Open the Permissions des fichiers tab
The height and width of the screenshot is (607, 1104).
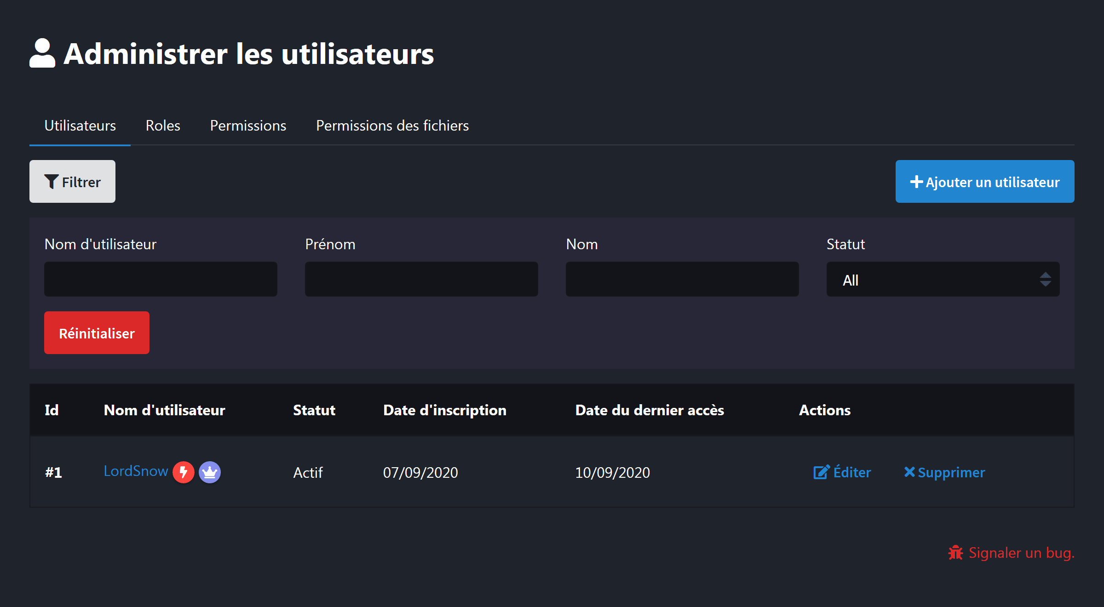pyautogui.click(x=392, y=125)
